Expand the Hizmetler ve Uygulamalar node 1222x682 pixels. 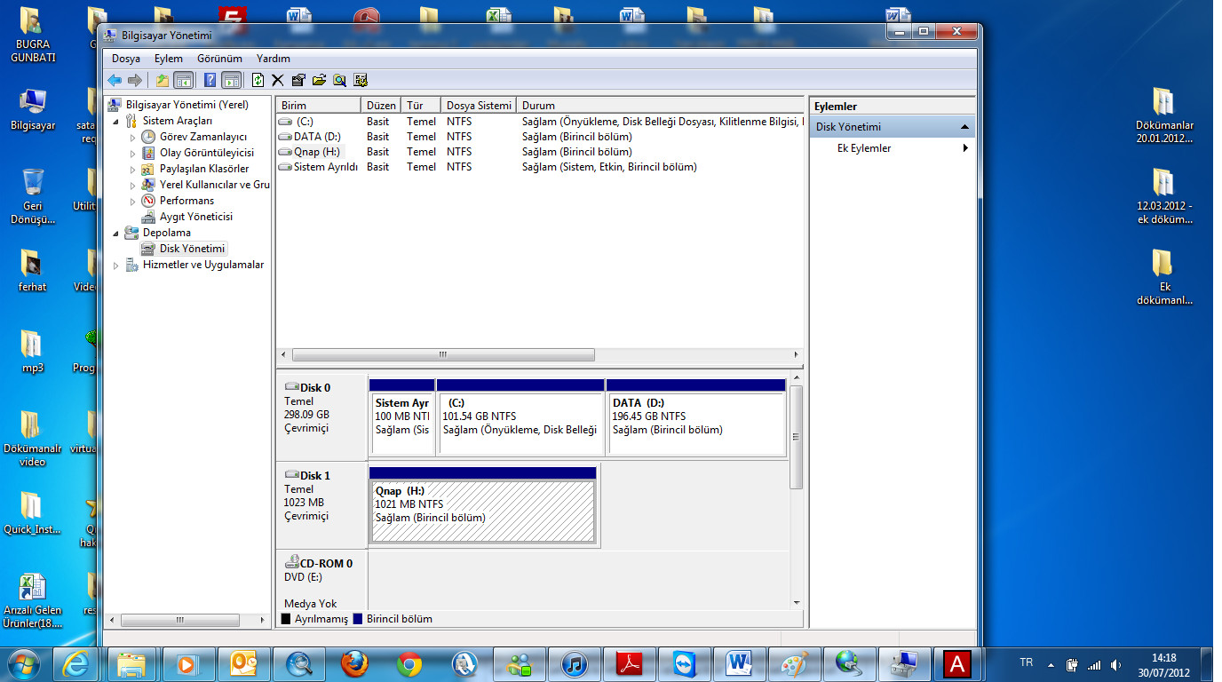[x=115, y=265]
